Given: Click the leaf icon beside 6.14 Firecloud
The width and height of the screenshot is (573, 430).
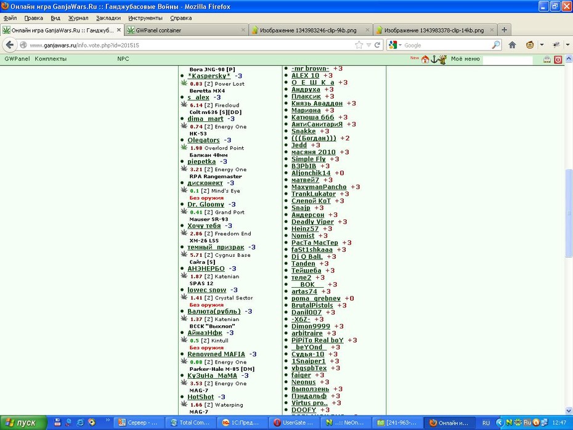Looking at the screenshot, I should 184,105.
